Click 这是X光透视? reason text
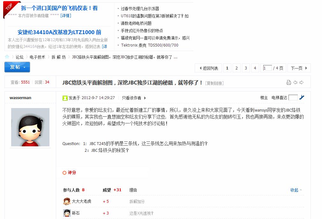The image size is (322, 219). (x=141, y=213)
